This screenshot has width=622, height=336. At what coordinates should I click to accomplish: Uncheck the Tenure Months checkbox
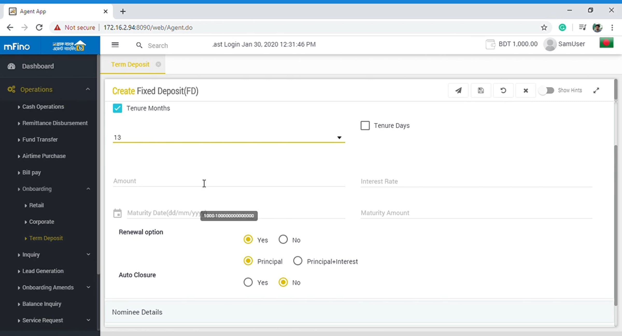tap(117, 108)
